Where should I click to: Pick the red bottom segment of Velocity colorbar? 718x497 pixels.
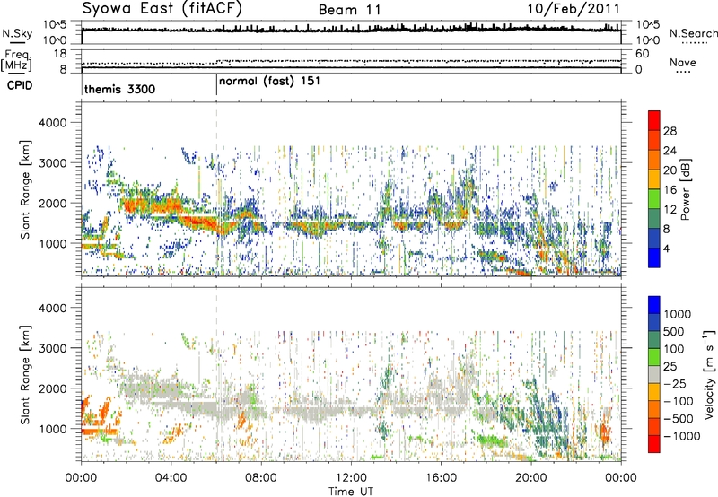click(x=654, y=444)
